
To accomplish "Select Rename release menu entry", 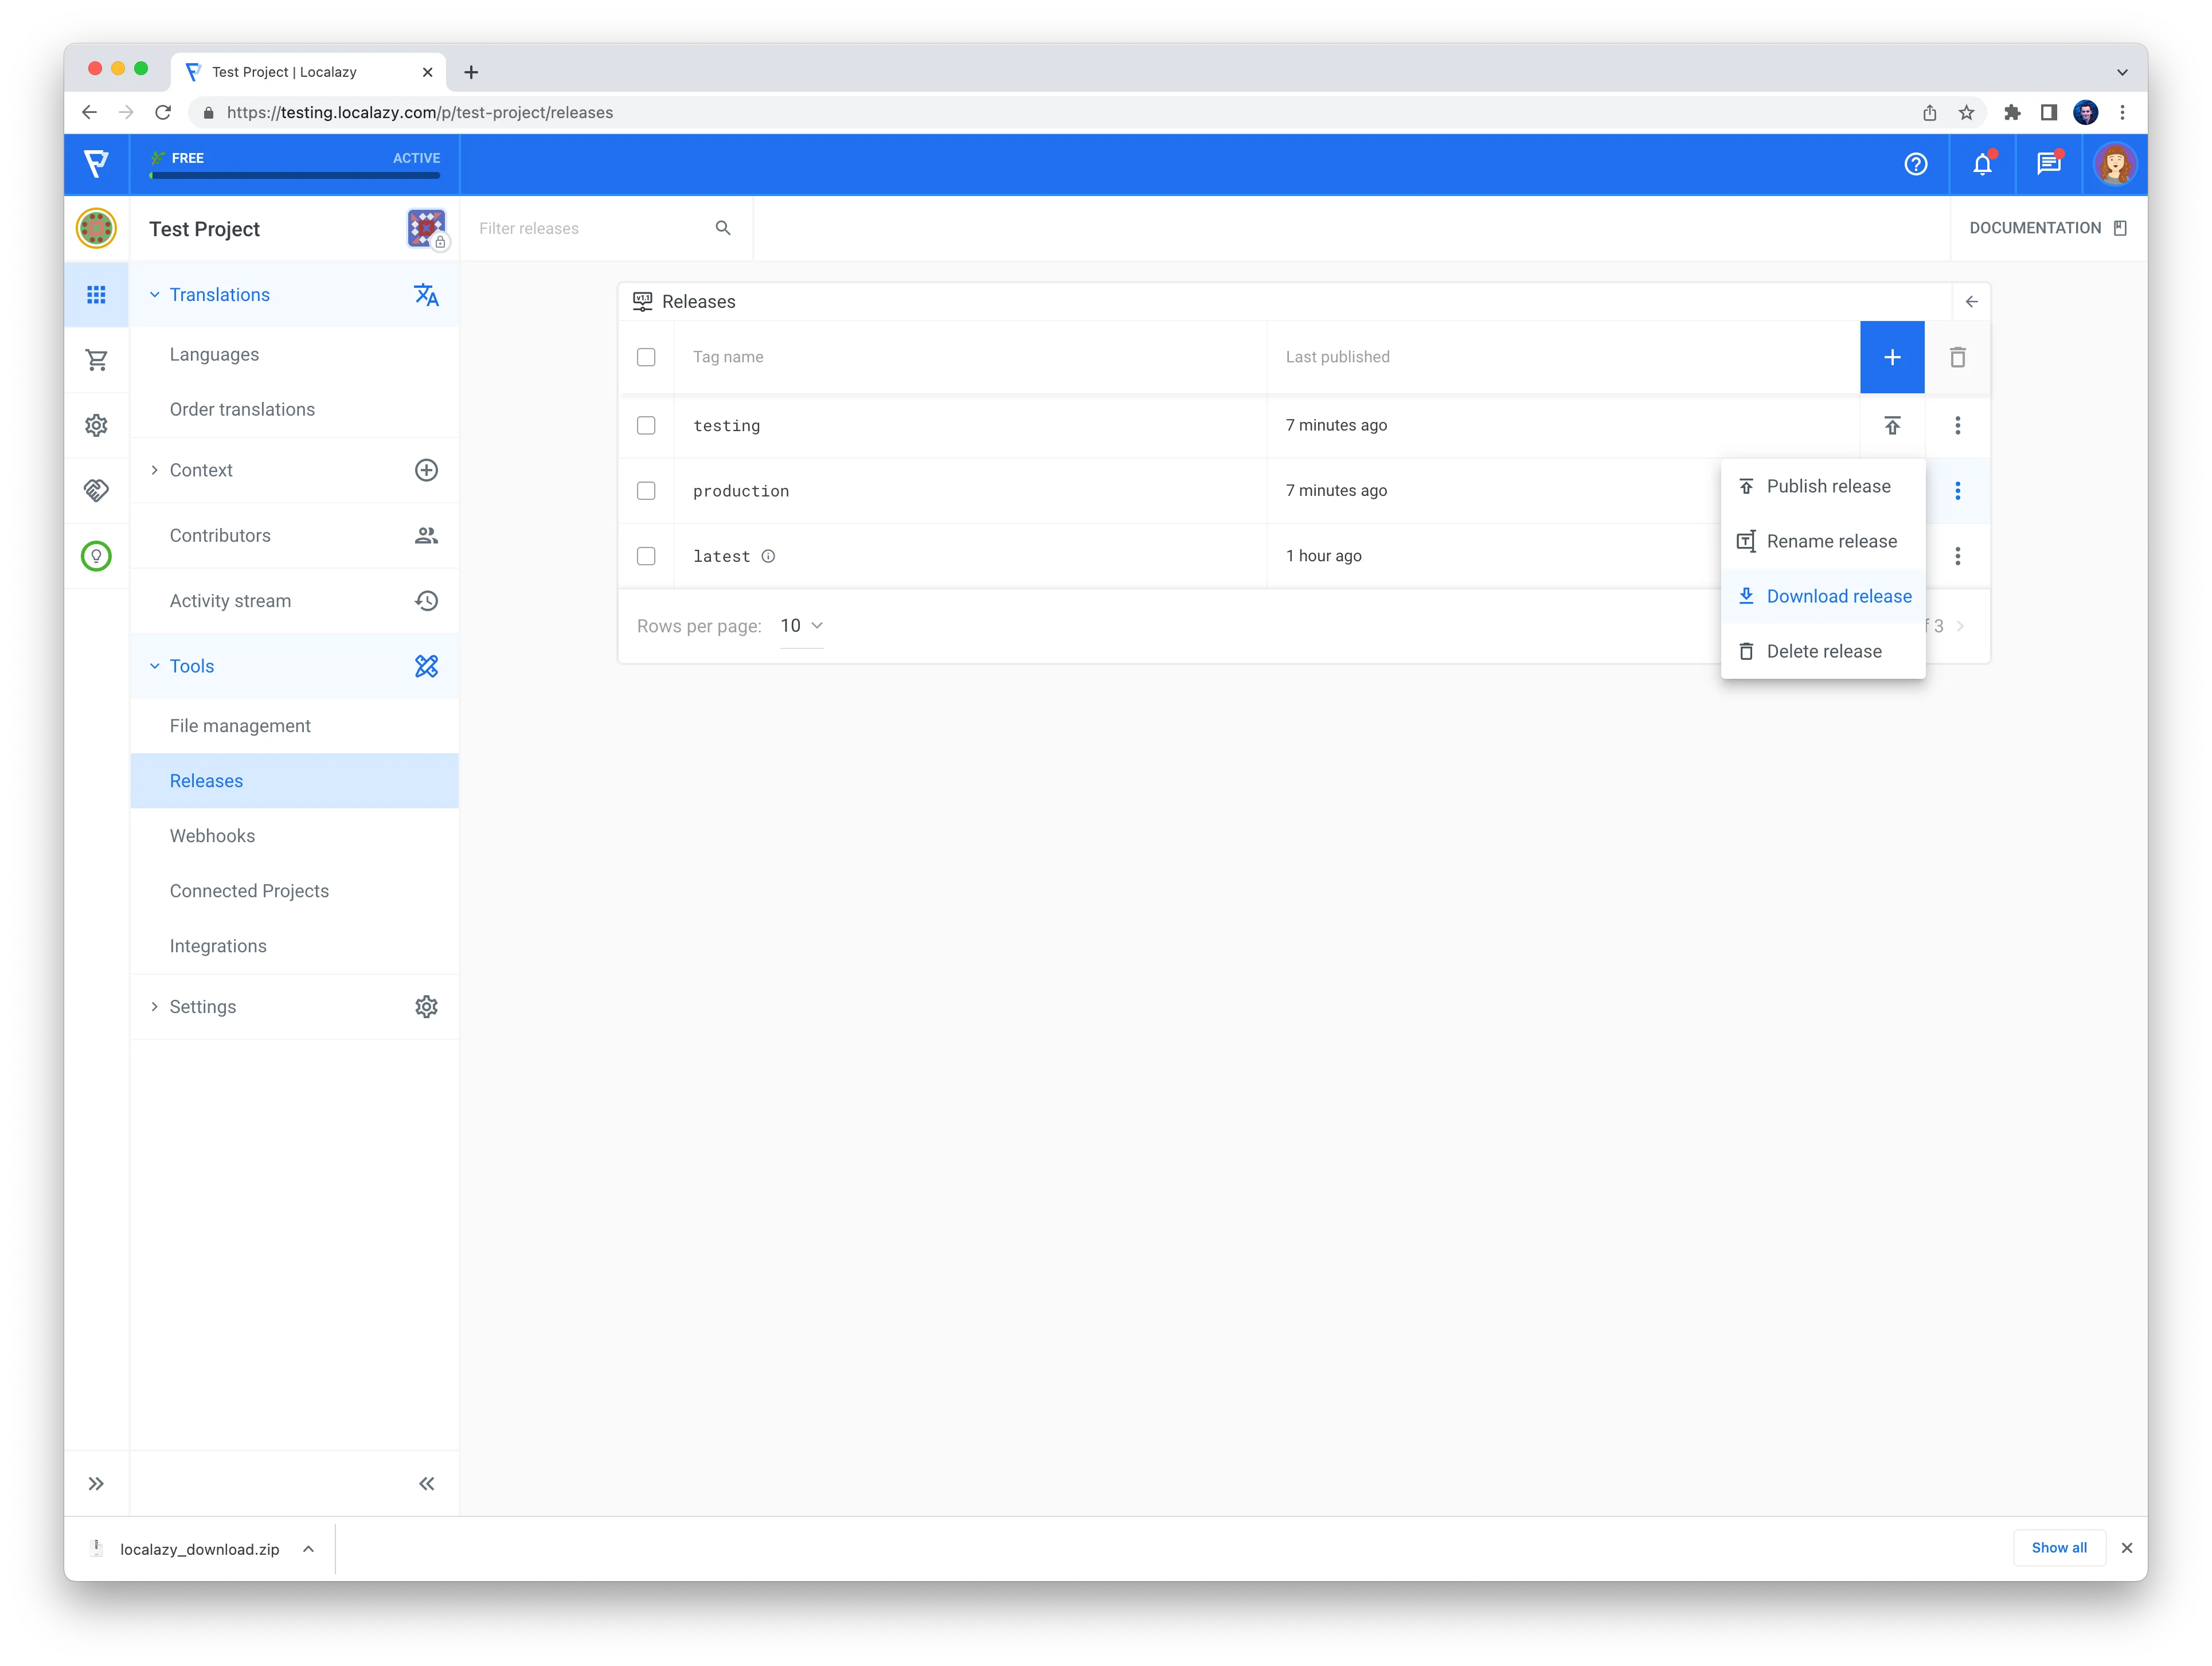I will (x=1830, y=541).
